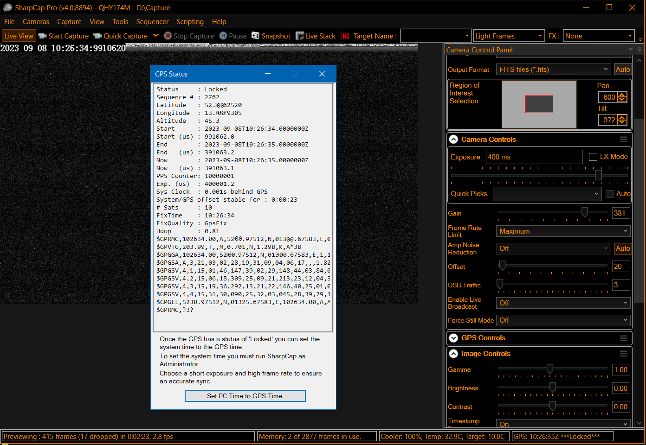
Task: Enable the LX Mode checkbox
Action: click(x=593, y=157)
